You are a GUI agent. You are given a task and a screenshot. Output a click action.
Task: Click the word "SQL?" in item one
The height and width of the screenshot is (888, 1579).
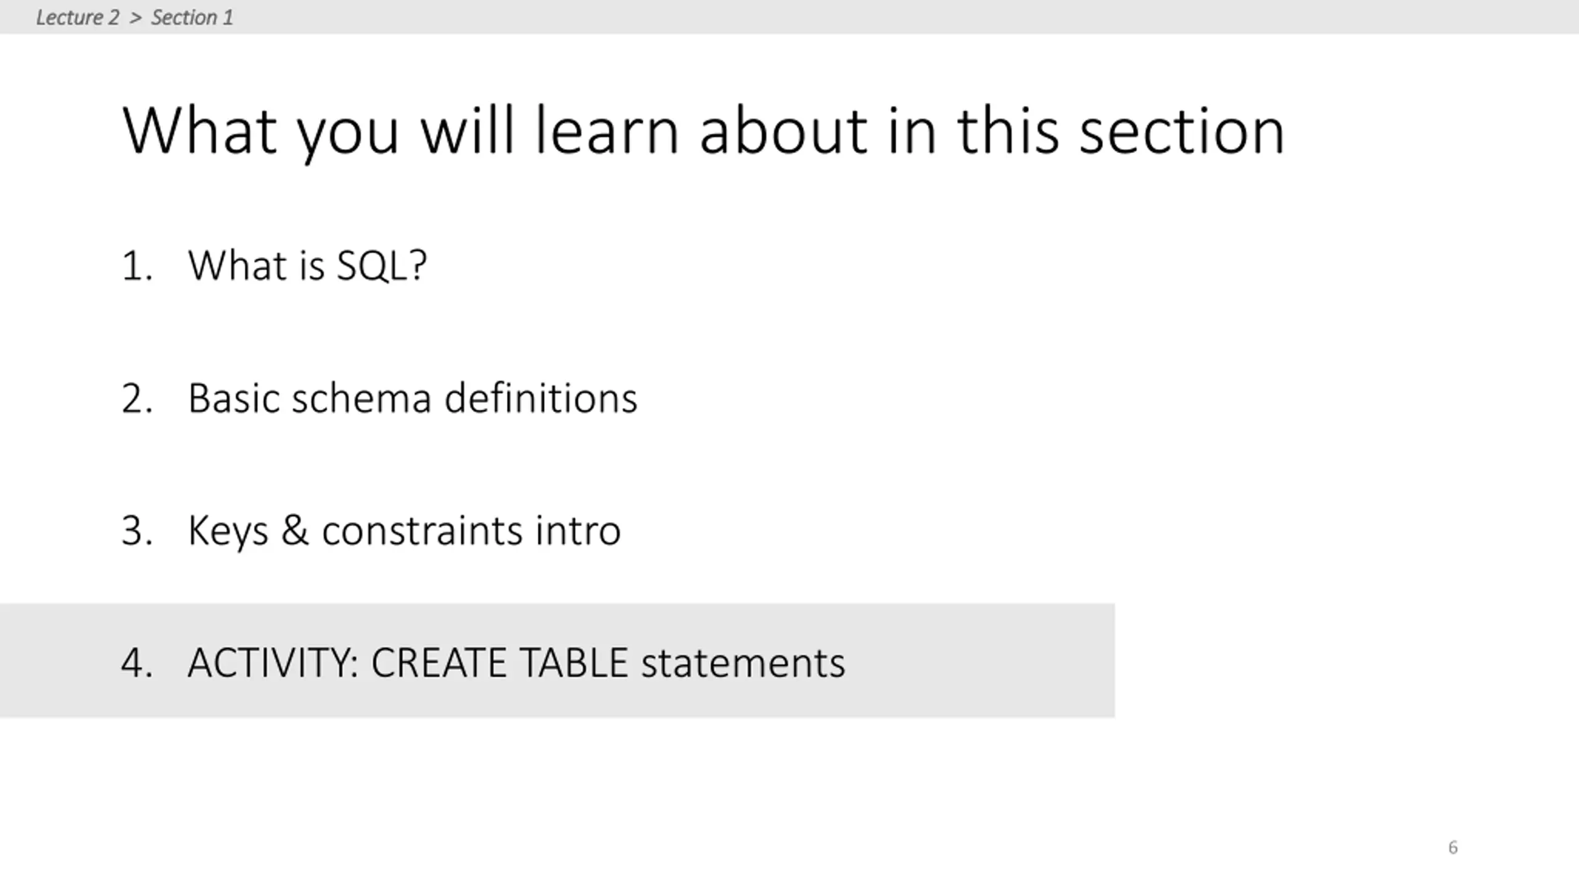382,266
